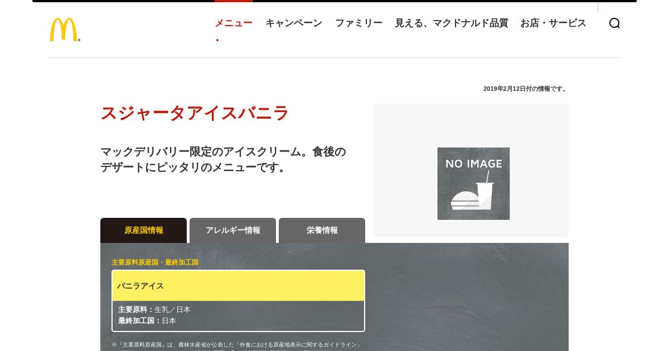Click the 主要原料原産国・最終加工国 heading

pyautogui.click(x=155, y=262)
